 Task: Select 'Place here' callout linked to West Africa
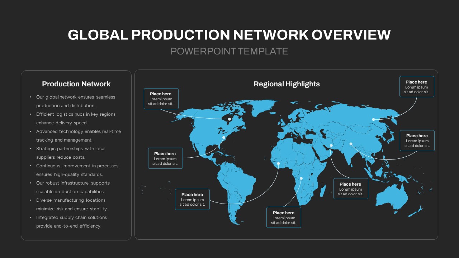point(192,200)
